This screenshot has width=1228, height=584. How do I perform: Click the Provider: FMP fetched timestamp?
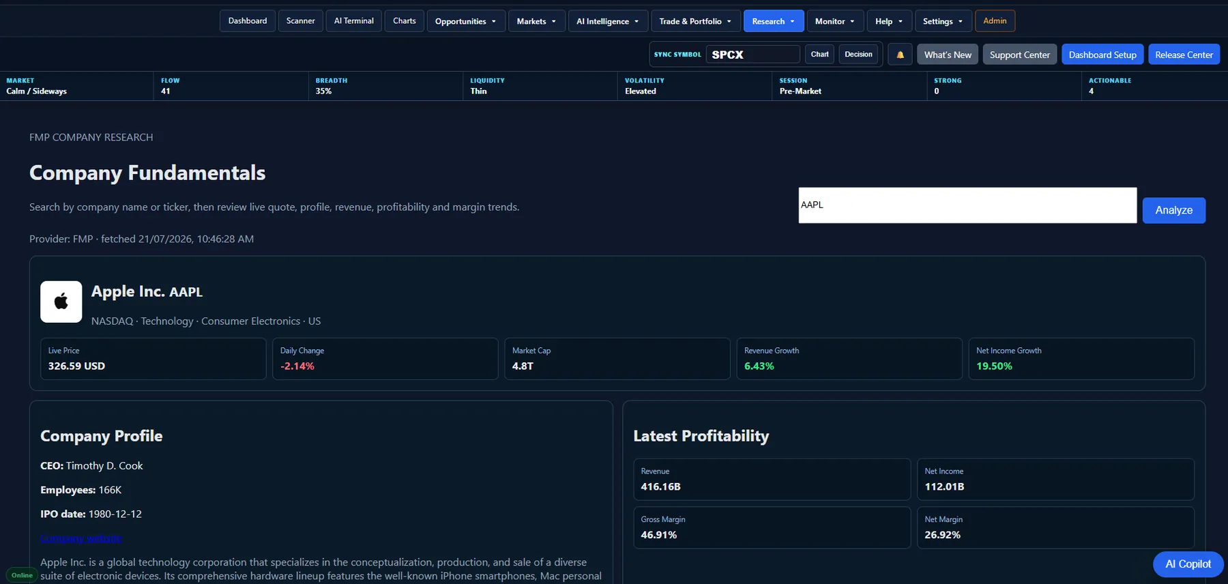[141, 239]
